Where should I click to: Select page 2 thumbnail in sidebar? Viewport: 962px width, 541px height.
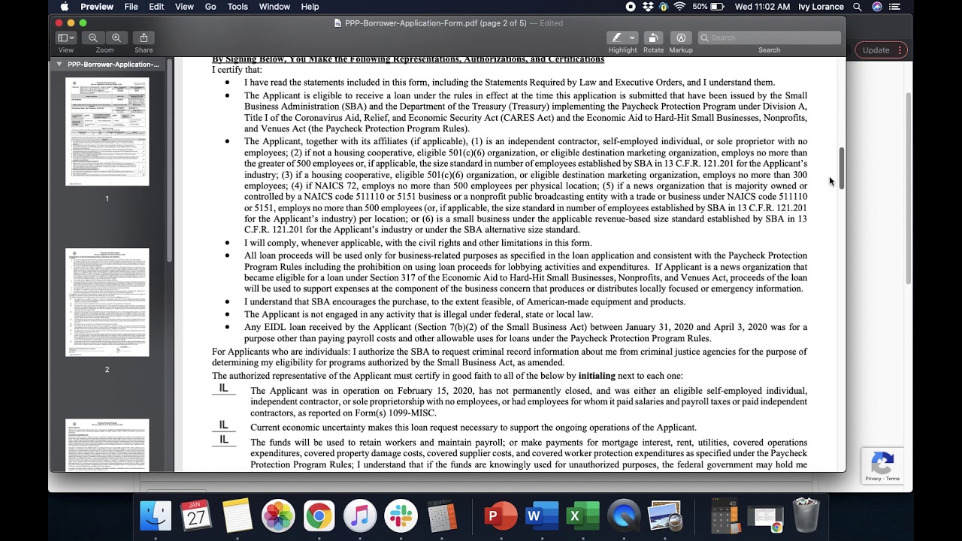(x=107, y=302)
